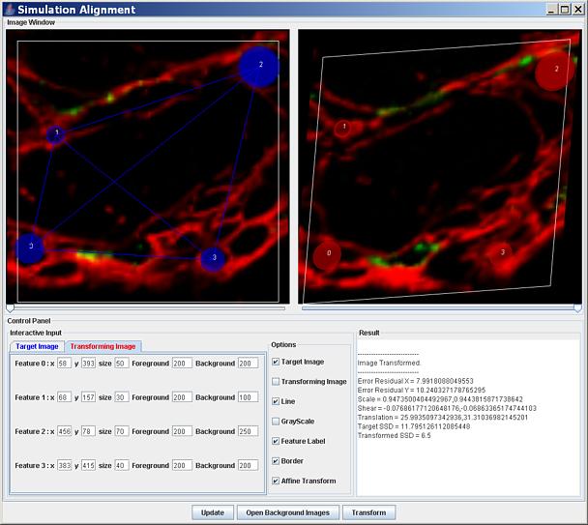588x525 pixels.
Task: Toggle the GrayScale checkbox
Action: point(276,422)
